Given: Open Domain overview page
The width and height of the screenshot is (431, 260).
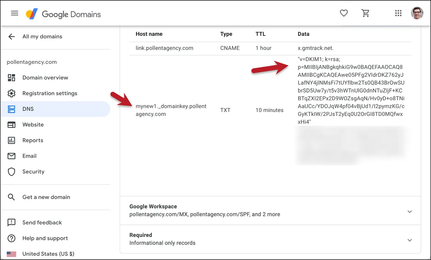Looking at the screenshot, I should [x=45, y=78].
